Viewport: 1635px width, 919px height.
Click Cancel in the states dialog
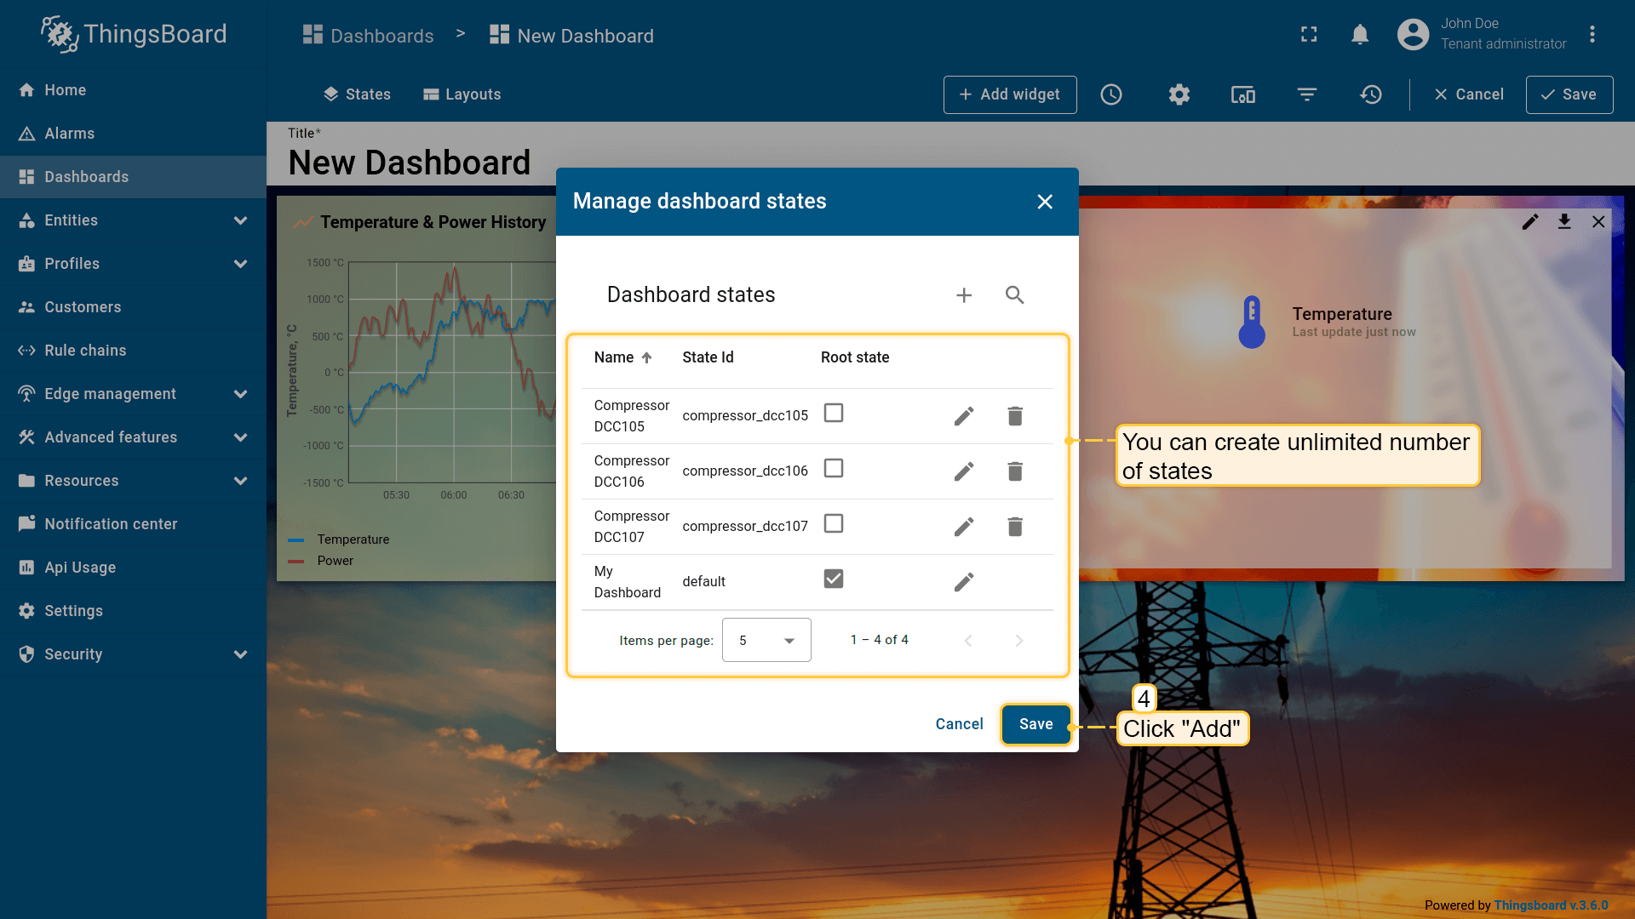point(959,724)
